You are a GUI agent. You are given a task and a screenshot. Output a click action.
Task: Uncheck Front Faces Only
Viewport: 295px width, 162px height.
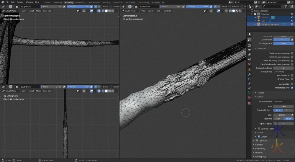[292, 88]
